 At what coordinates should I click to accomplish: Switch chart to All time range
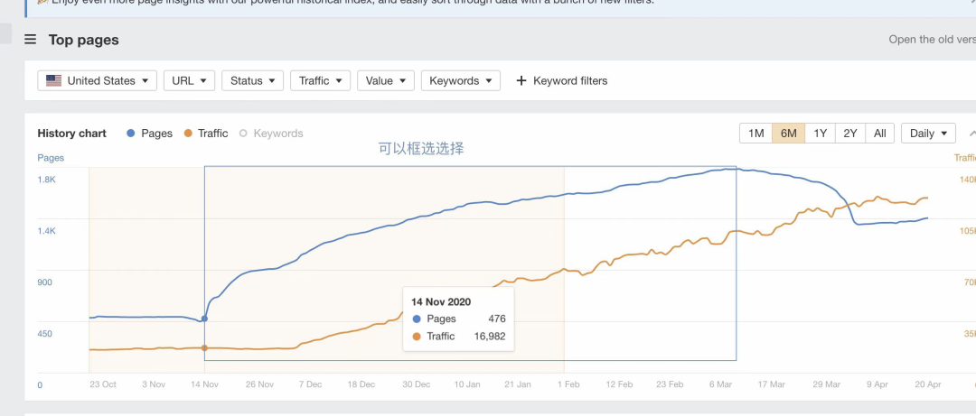(x=879, y=133)
